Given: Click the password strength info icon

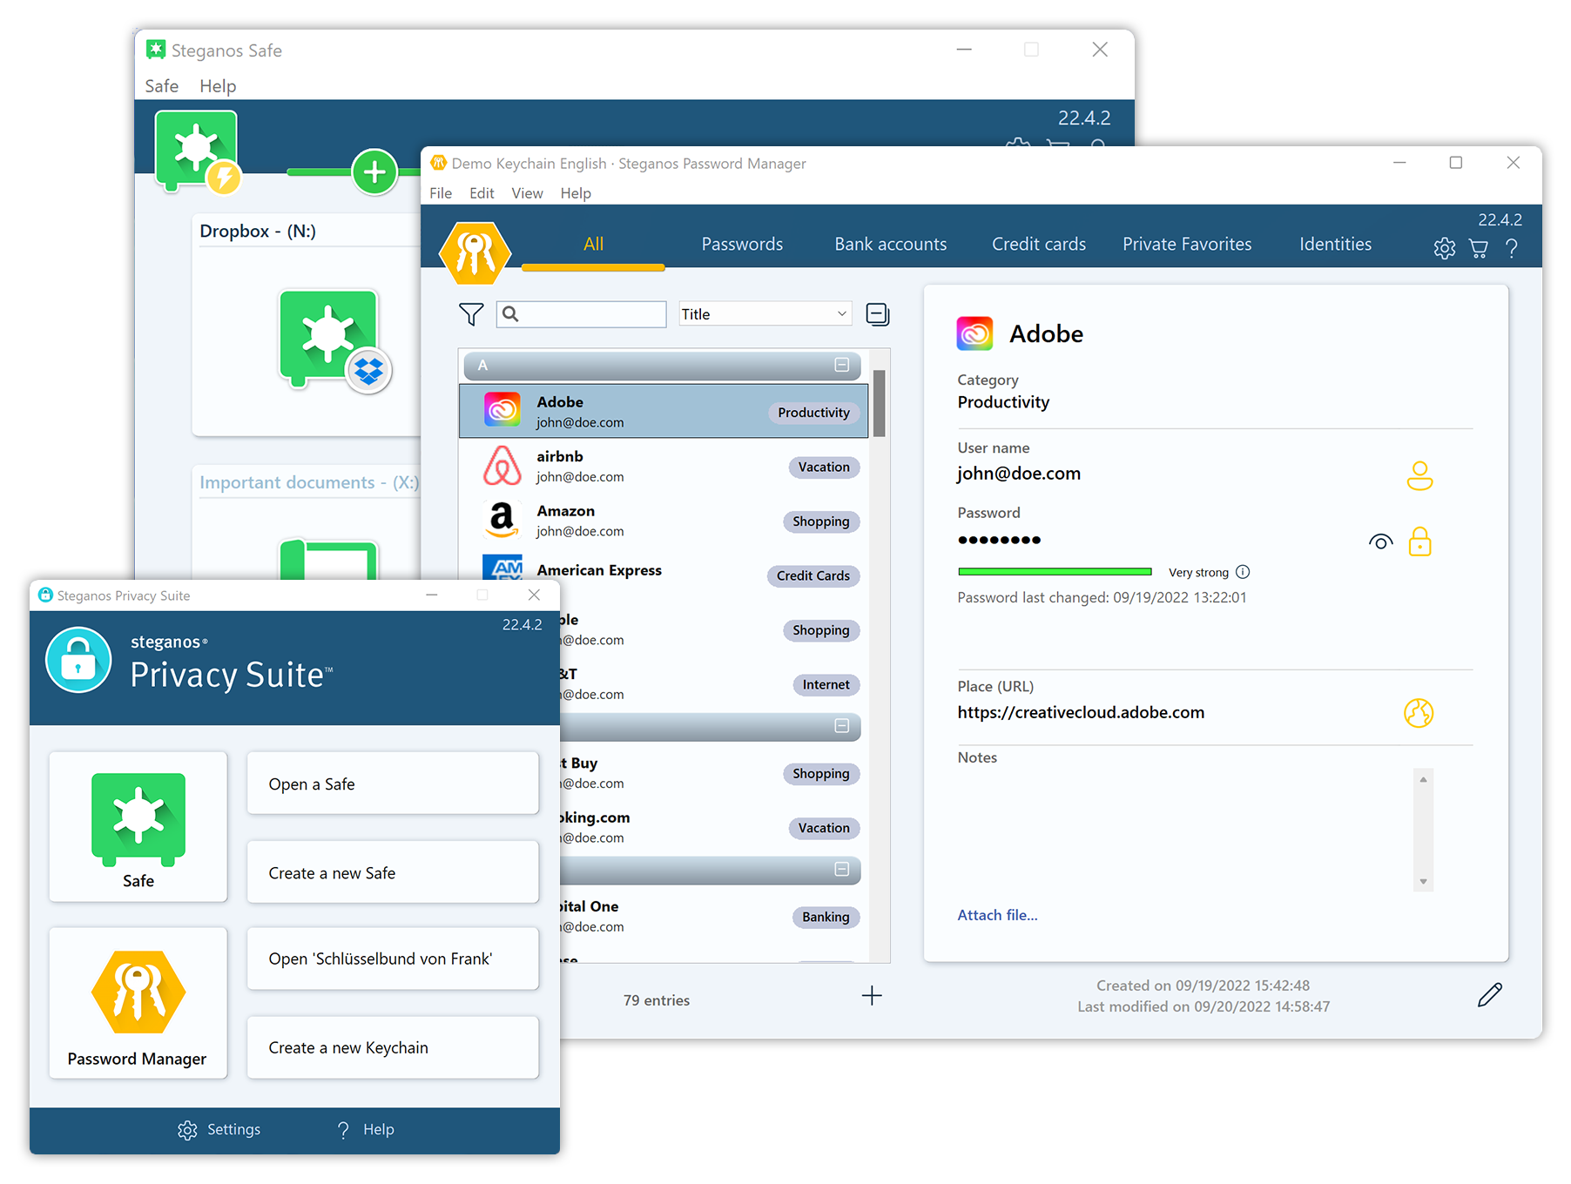Looking at the screenshot, I should pos(1243,572).
